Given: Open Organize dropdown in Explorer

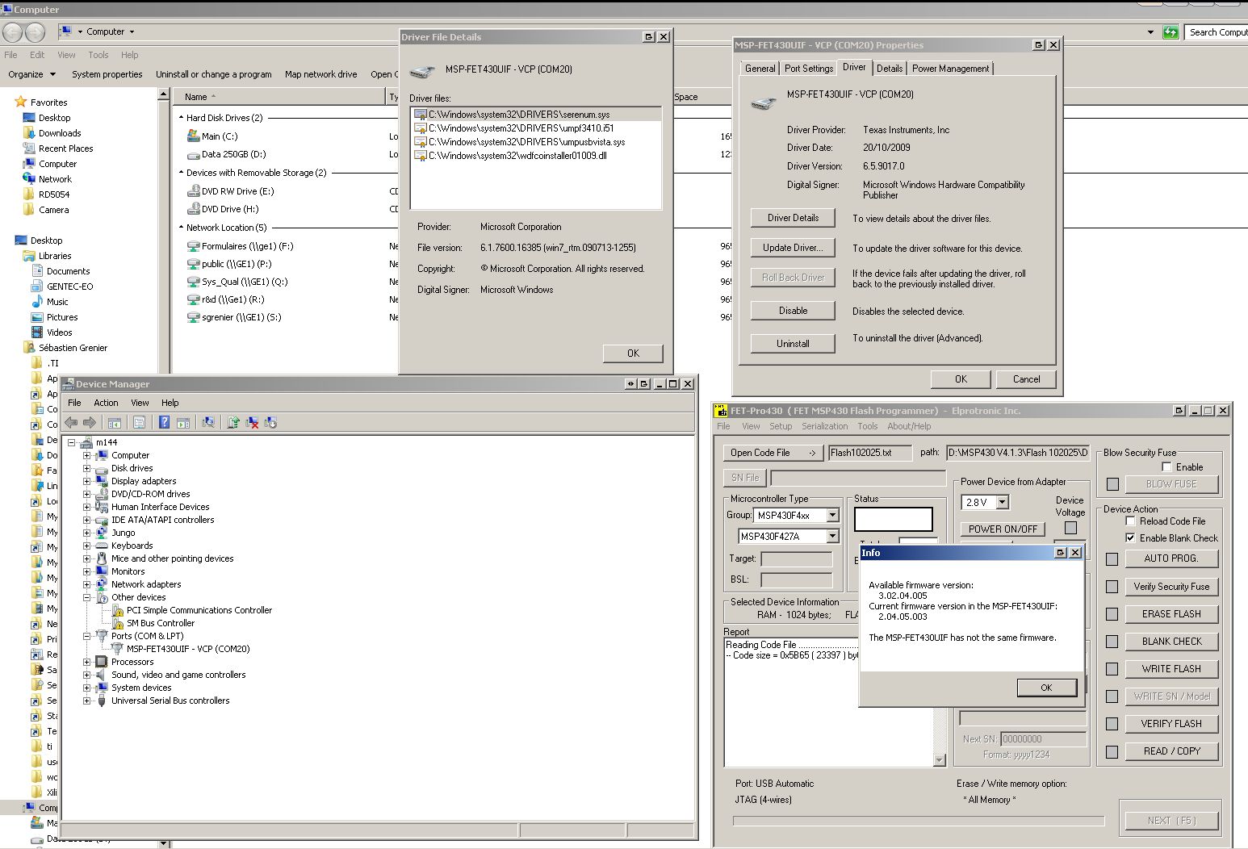Looking at the screenshot, I should coord(32,74).
